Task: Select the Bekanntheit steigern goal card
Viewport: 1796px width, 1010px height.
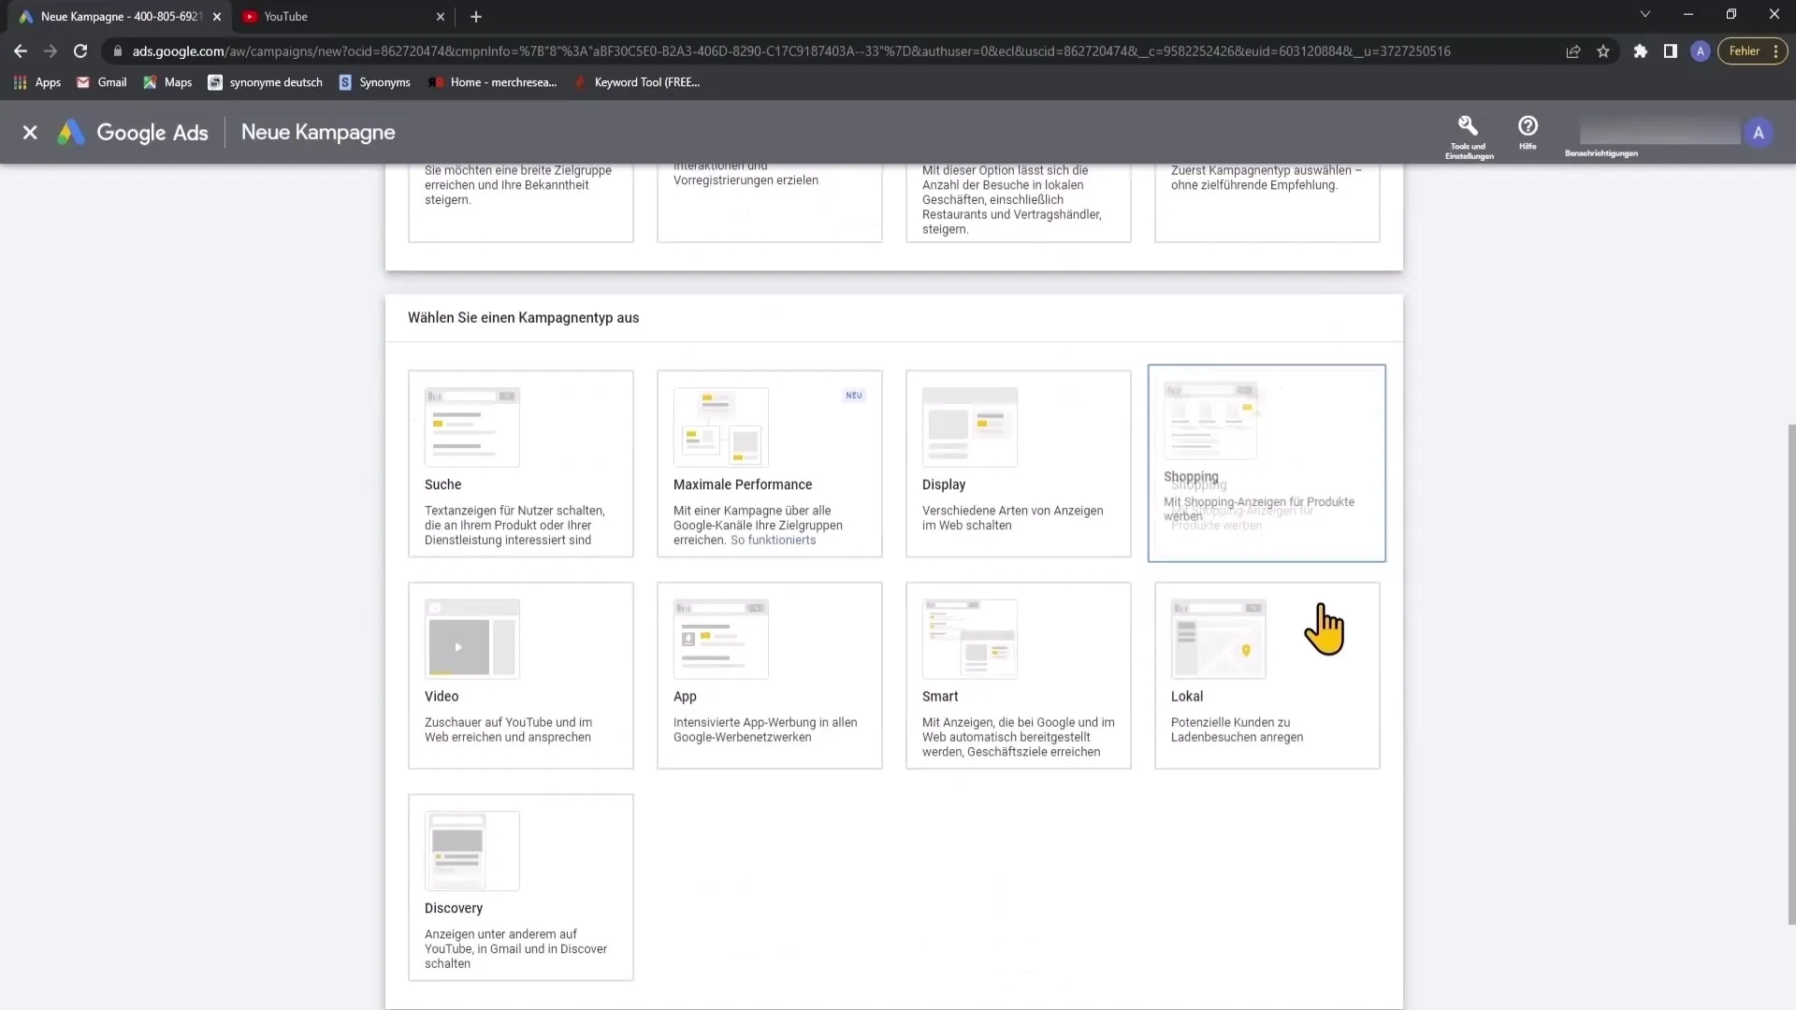Action: [521, 203]
